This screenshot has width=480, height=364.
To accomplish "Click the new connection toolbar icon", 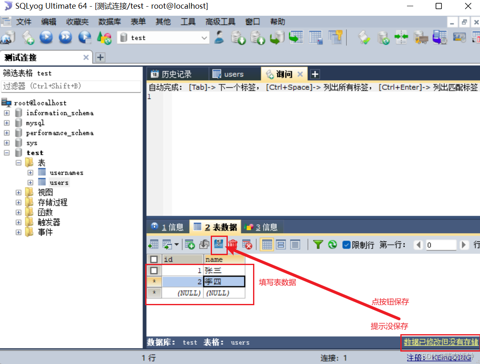I will 8,38.
